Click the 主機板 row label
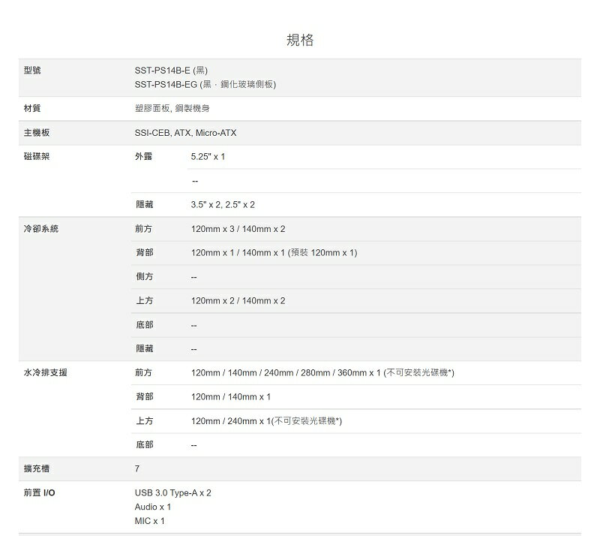 pos(35,132)
